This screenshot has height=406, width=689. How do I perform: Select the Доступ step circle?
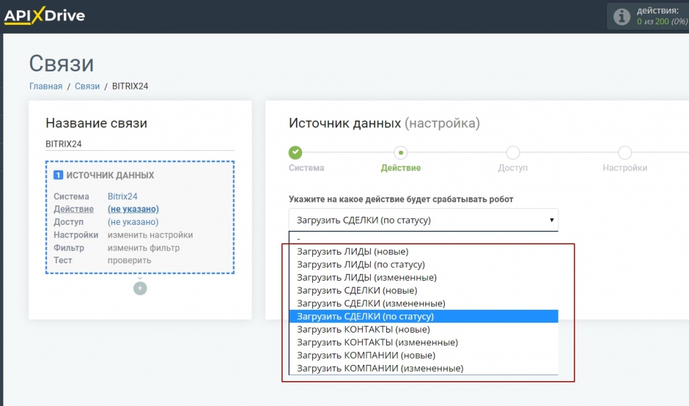point(513,153)
